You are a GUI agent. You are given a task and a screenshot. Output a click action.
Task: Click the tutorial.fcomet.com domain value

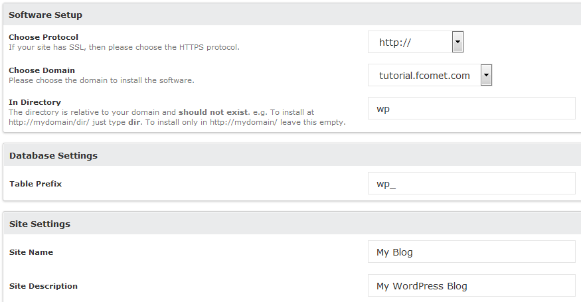(x=424, y=76)
